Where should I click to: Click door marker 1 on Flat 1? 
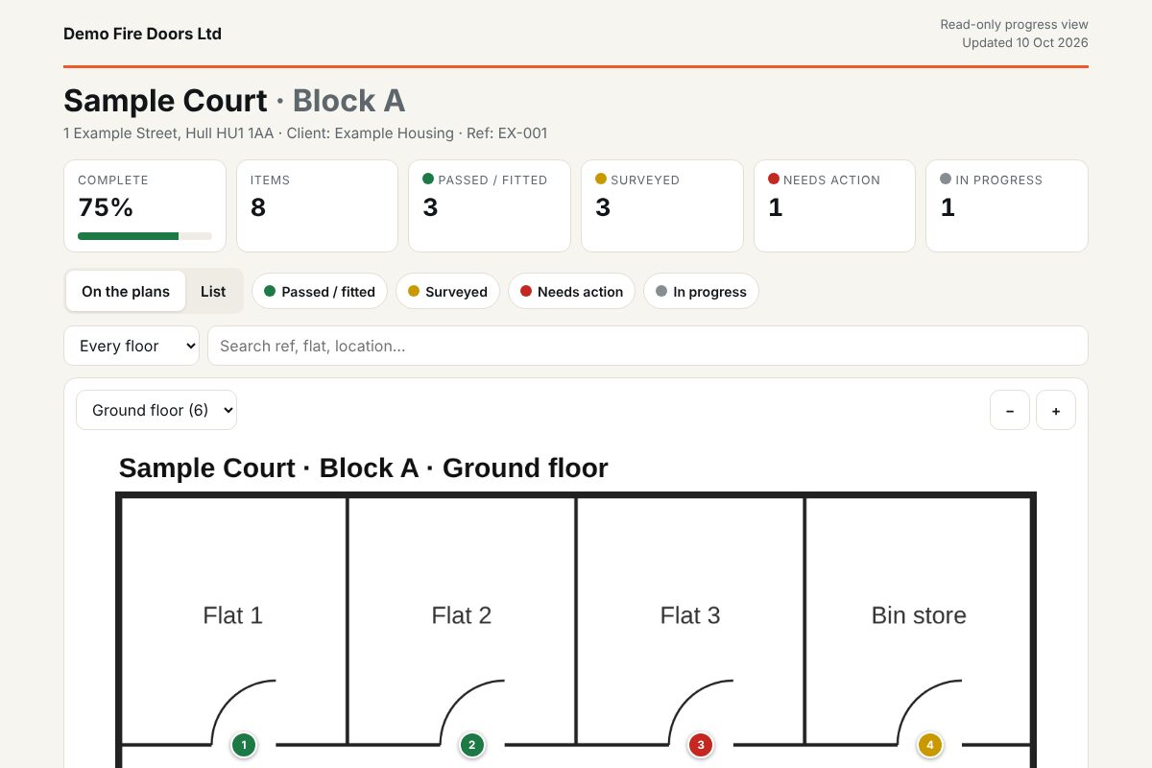pyautogui.click(x=244, y=745)
